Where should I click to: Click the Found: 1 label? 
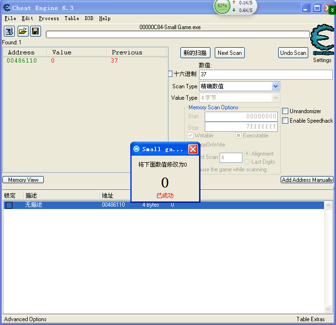[11, 42]
